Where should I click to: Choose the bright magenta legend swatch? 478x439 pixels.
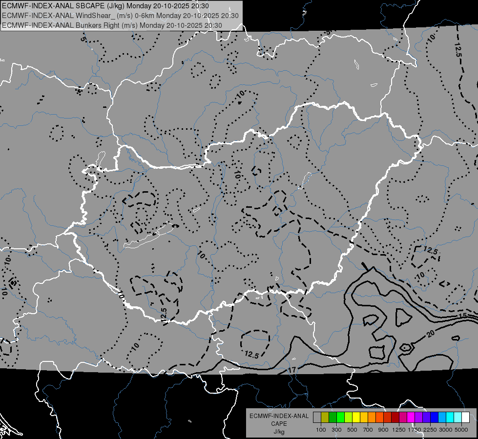click(x=411, y=417)
